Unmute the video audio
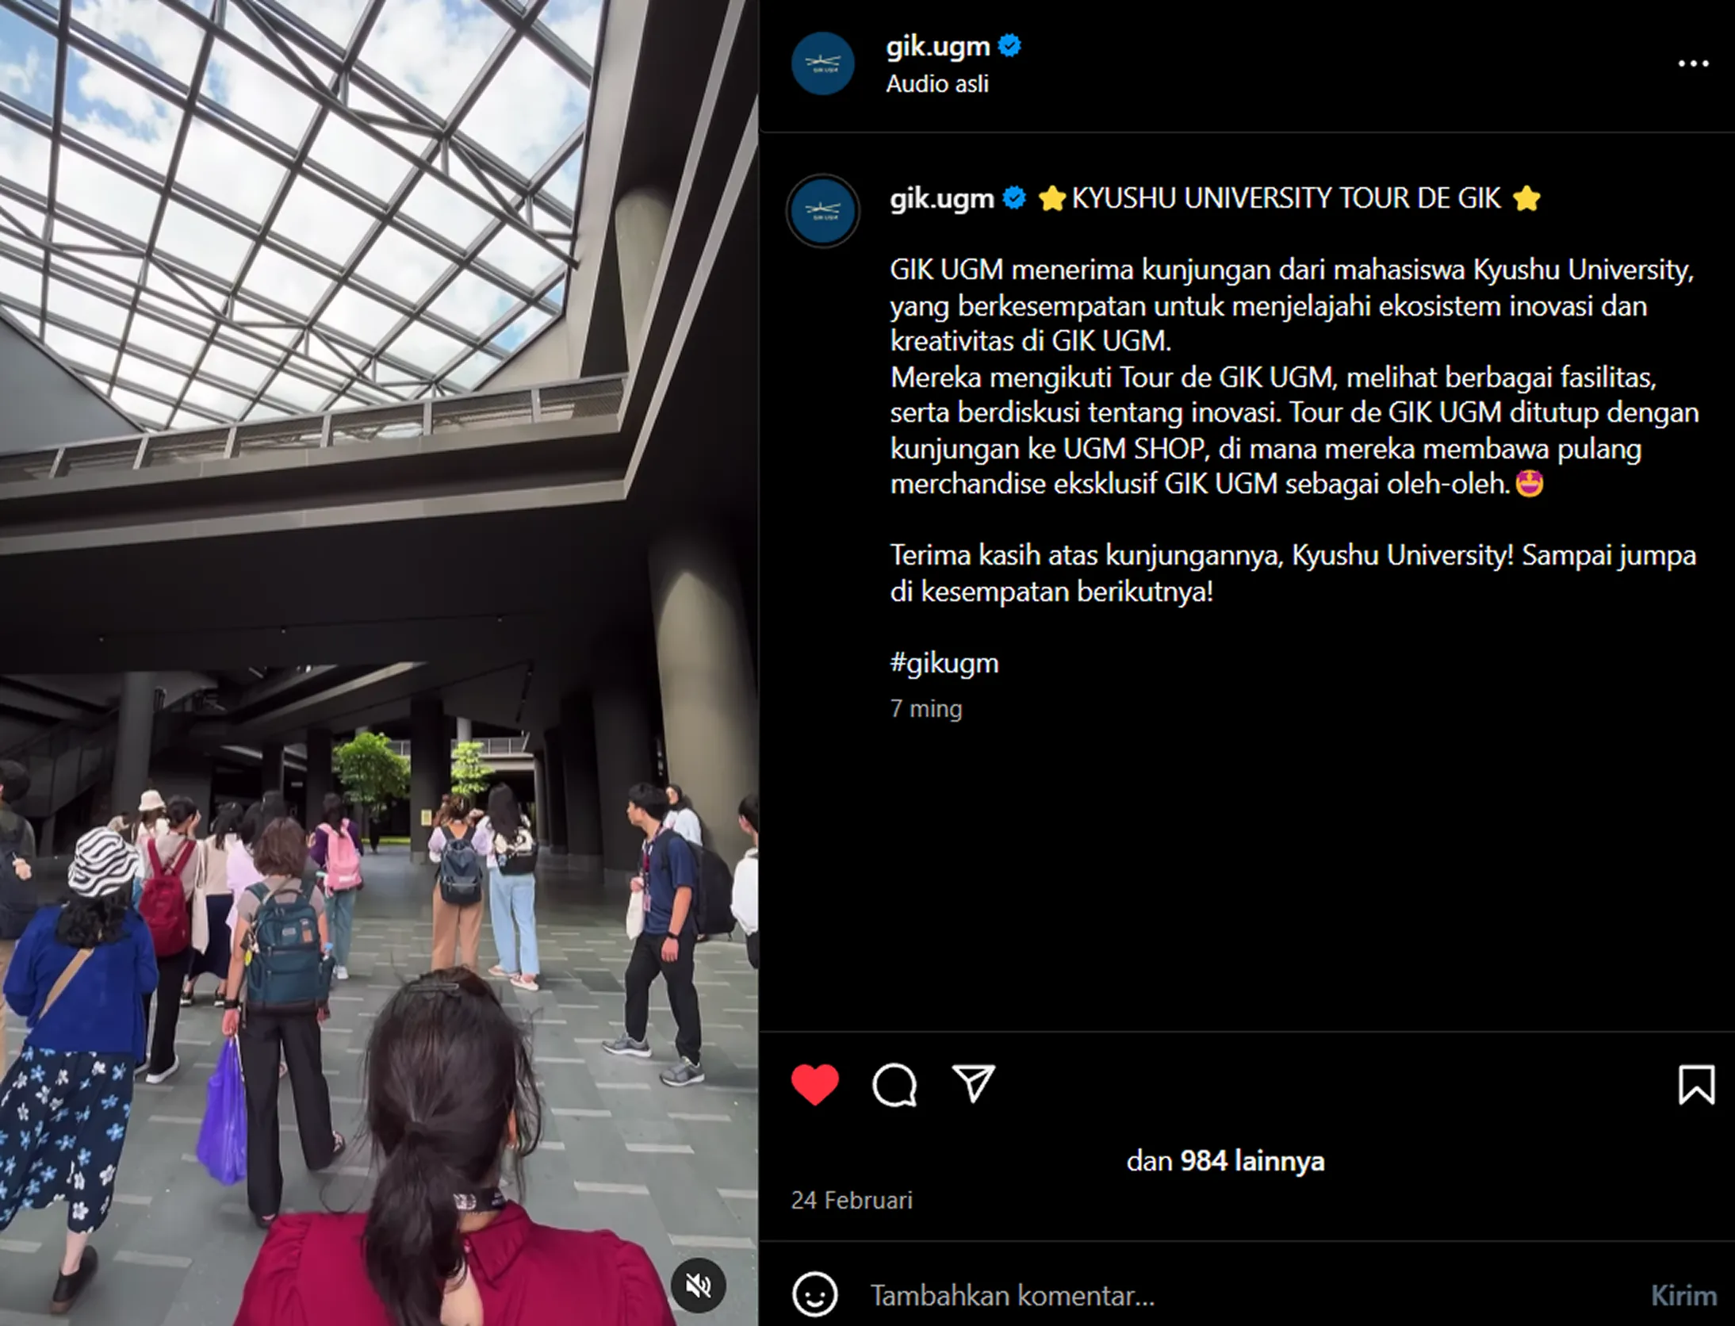 [698, 1285]
